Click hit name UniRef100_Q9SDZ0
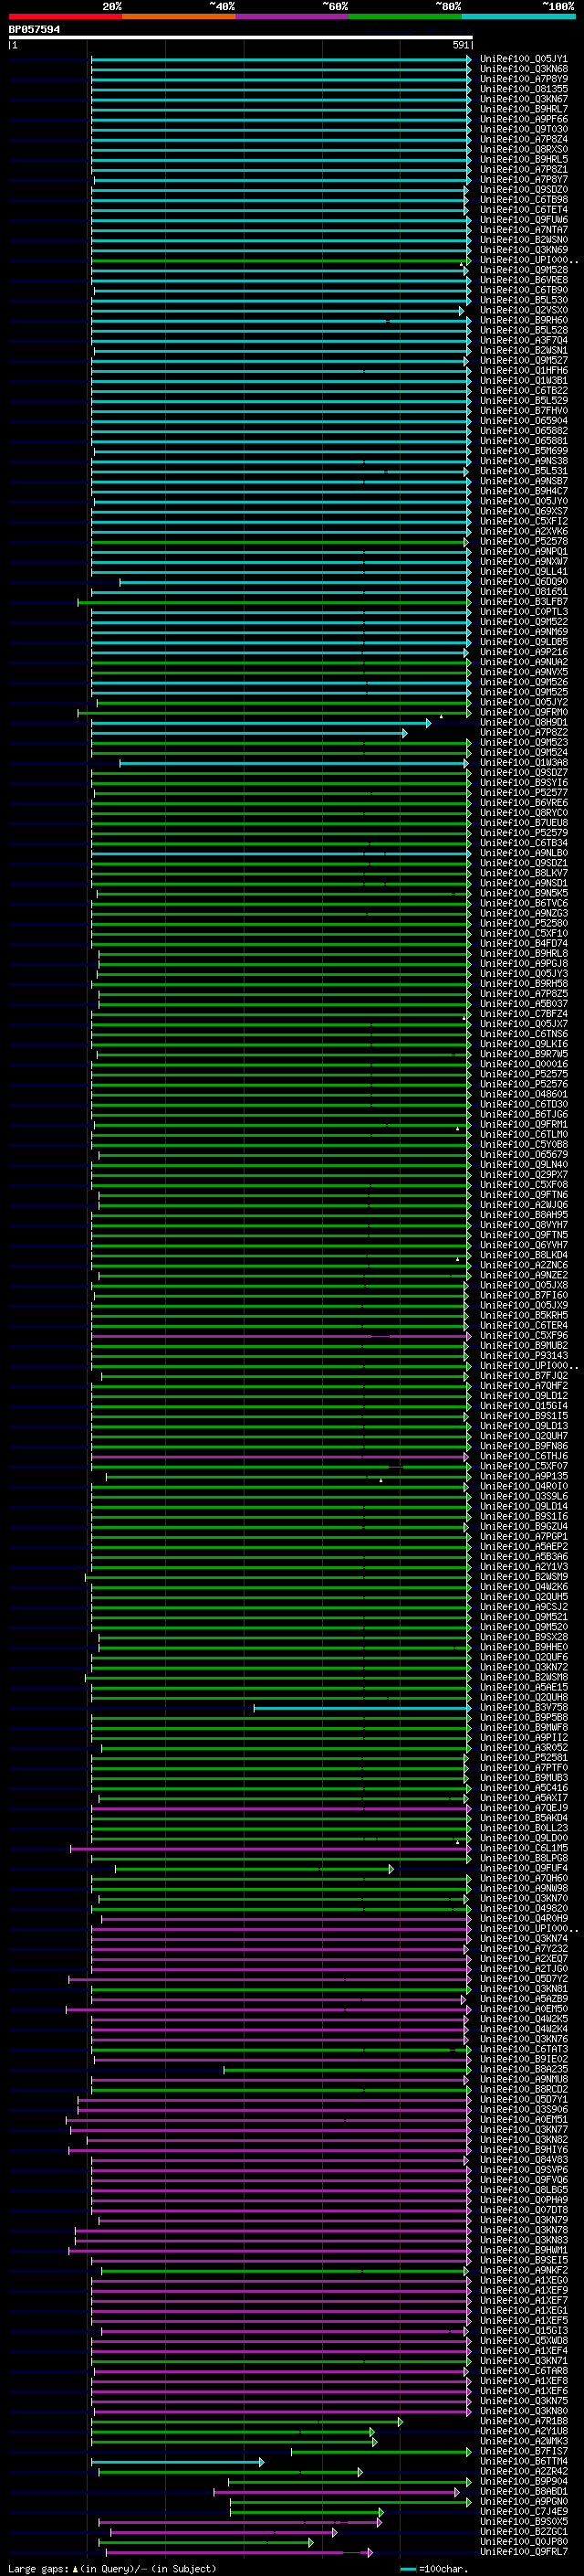 point(524,190)
